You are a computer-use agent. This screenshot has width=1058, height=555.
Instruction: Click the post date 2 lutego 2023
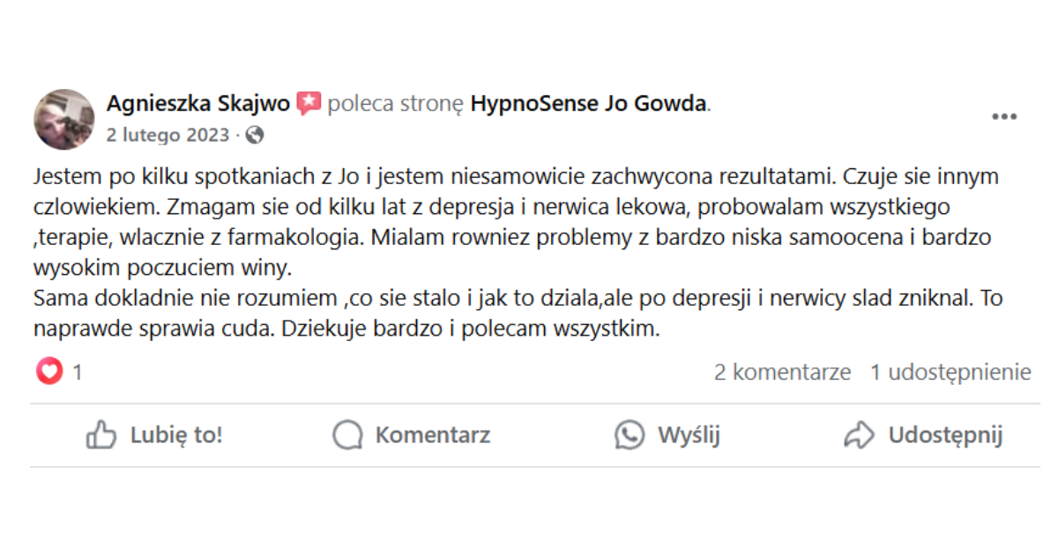168,135
